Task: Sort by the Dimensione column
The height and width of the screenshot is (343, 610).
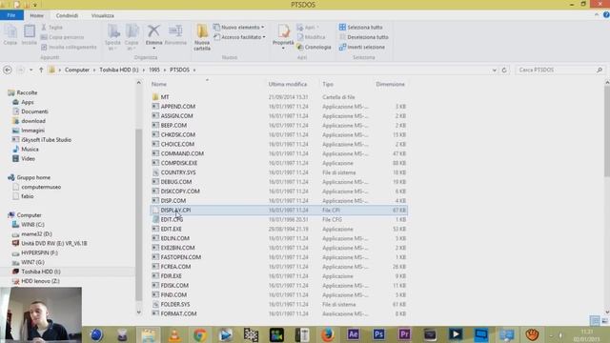Action: 390,84
